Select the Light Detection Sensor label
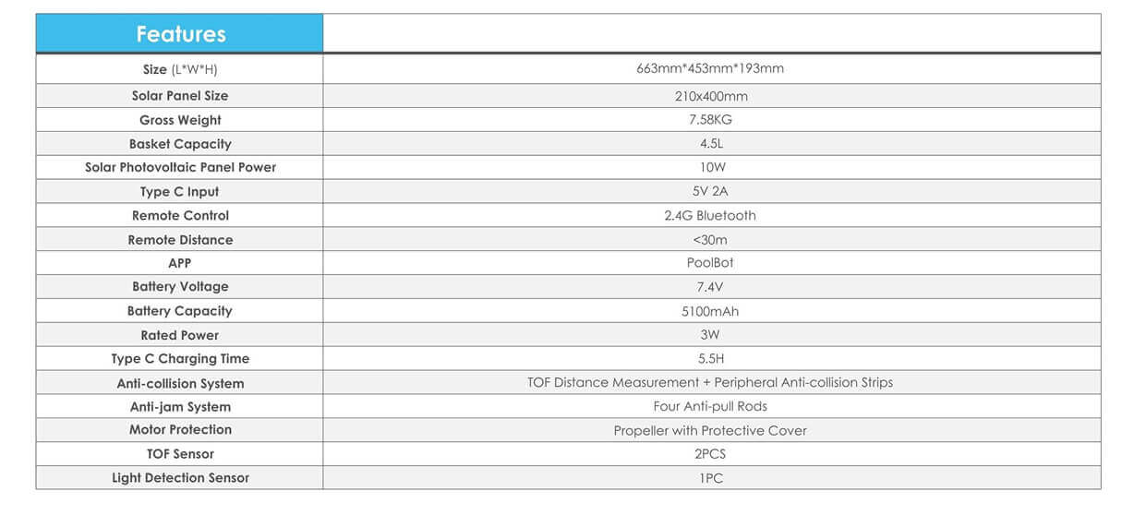 [180, 478]
